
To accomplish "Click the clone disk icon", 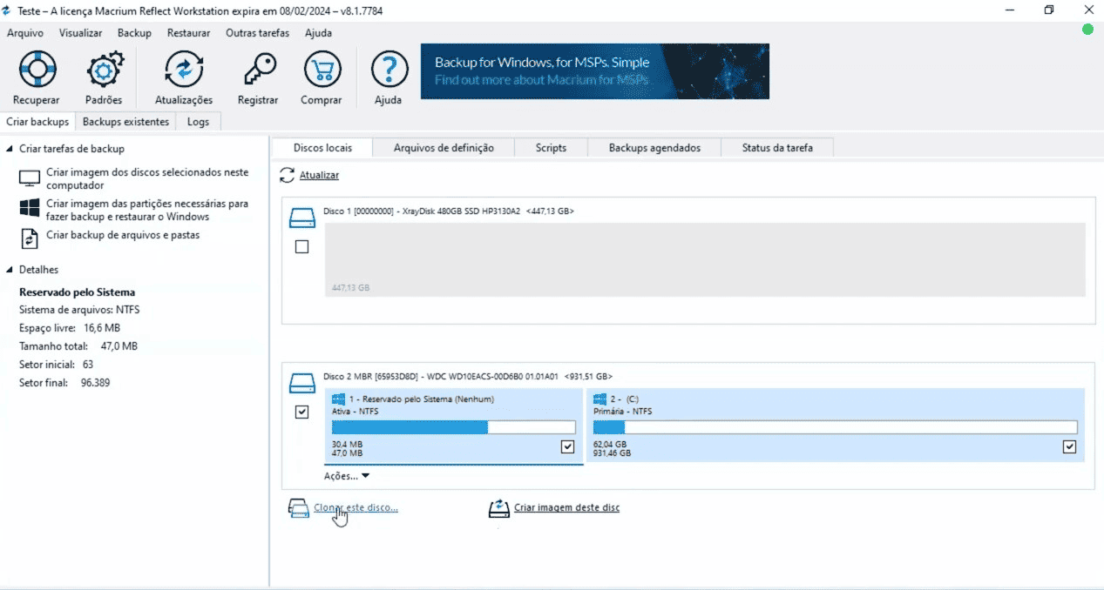I will coord(298,508).
